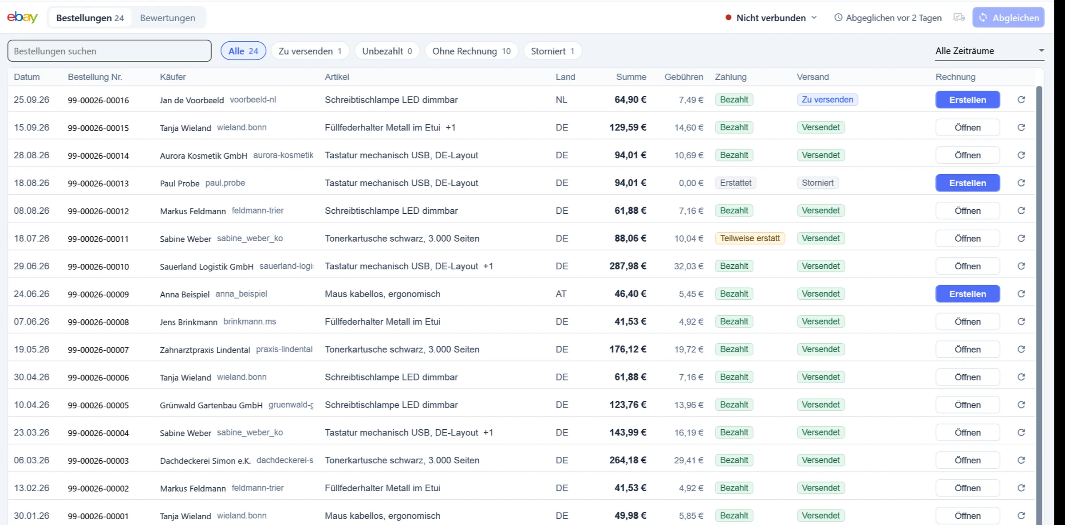The image size is (1065, 525).
Task: Create invoice for Jan de Voorbeeld order
Action: pyautogui.click(x=967, y=100)
